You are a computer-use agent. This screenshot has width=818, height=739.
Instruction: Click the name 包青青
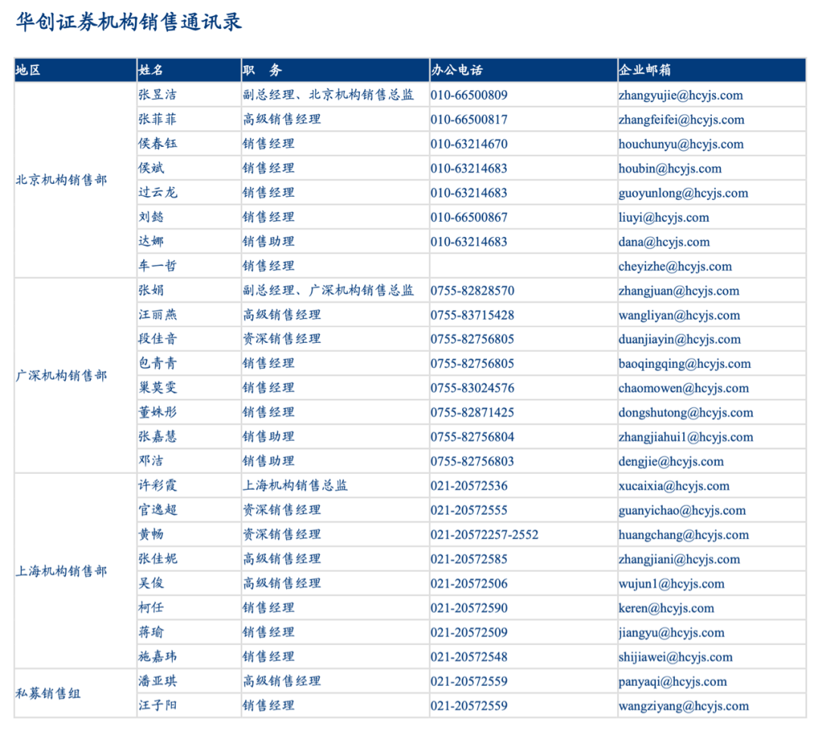pos(158,363)
